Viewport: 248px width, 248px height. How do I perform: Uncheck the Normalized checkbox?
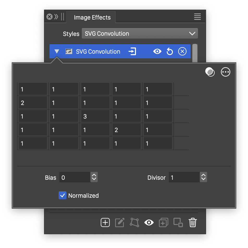click(x=63, y=196)
